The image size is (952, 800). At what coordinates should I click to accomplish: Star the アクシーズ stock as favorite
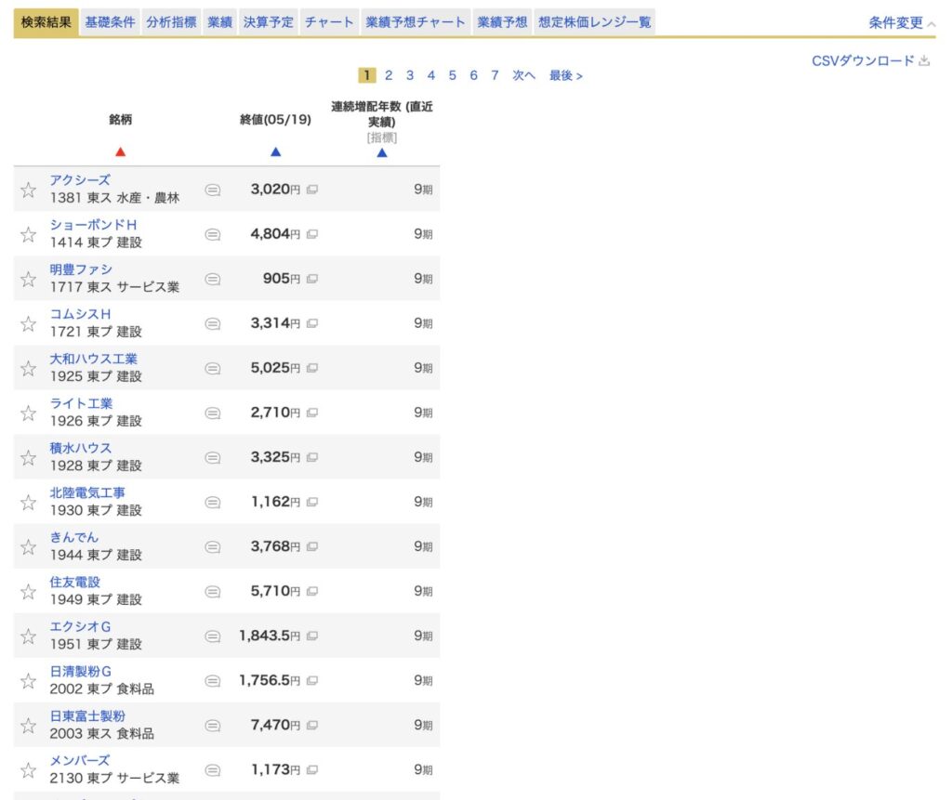point(28,190)
